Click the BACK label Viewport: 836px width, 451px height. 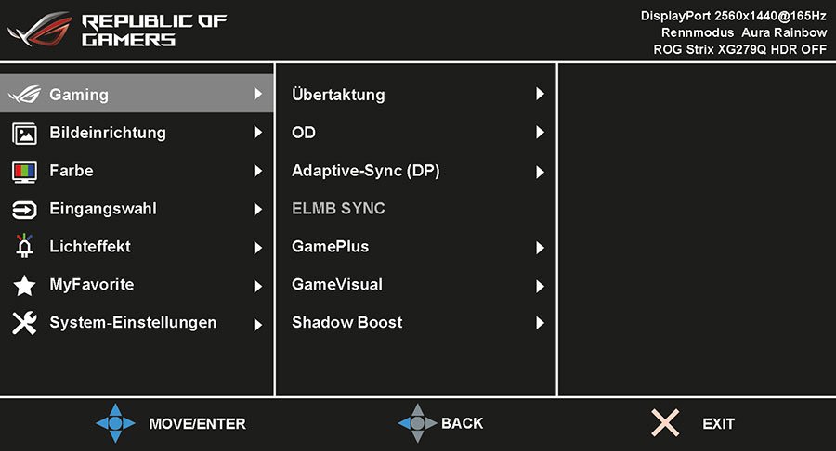462,423
